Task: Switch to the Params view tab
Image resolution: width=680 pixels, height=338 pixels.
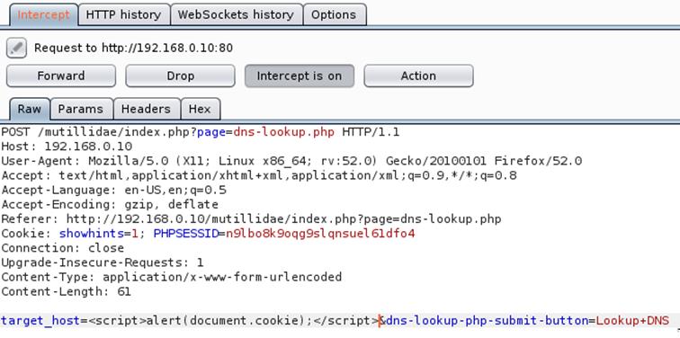Action: 81,109
